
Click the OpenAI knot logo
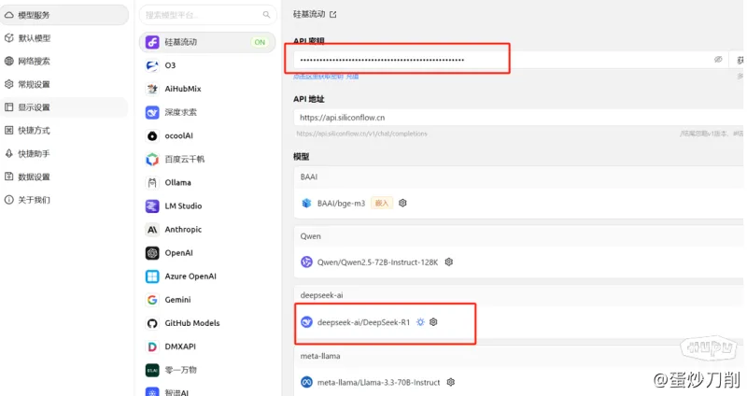click(152, 253)
